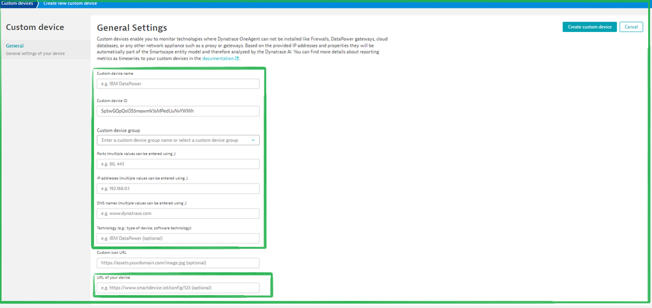Select the IP addresses input box
The image size is (652, 308).
178,189
